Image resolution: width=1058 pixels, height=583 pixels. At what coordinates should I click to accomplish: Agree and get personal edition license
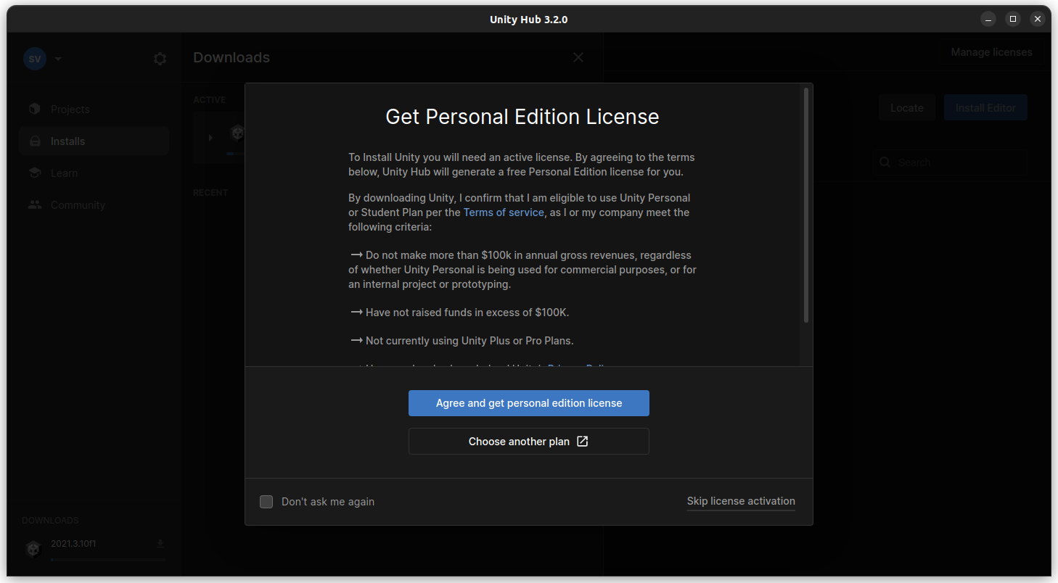coord(528,403)
